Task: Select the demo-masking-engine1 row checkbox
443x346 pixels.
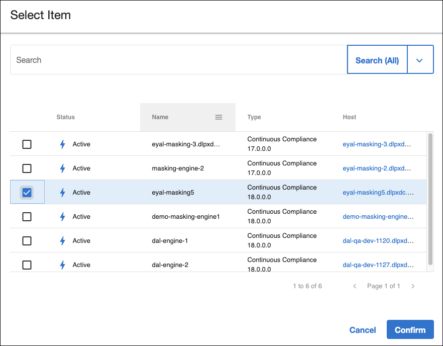Action: pyautogui.click(x=27, y=217)
